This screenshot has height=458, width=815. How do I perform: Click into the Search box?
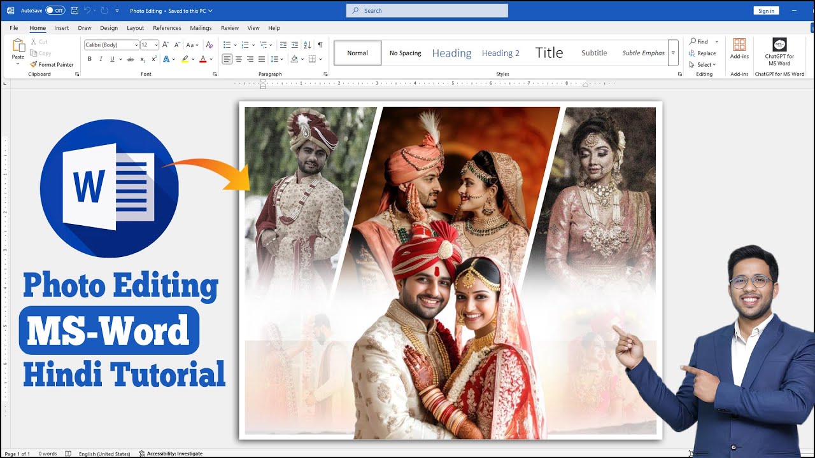427,10
